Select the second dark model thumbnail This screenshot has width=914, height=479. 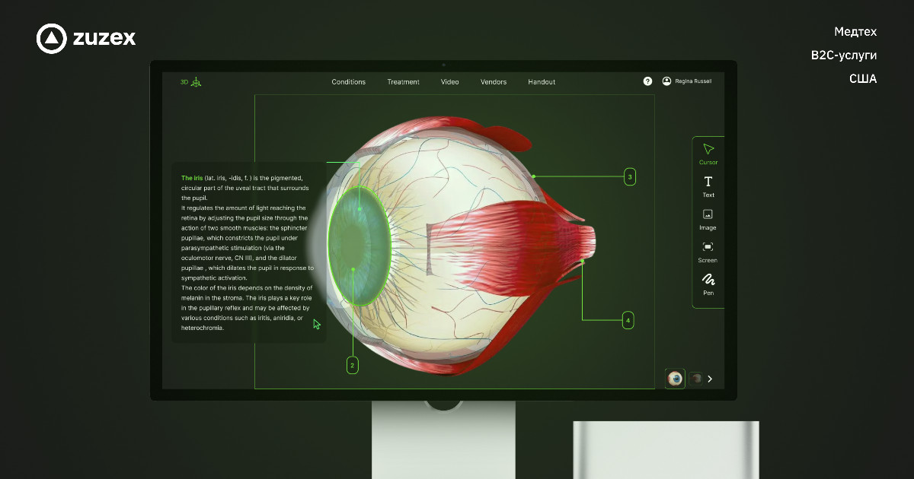tap(695, 378)
